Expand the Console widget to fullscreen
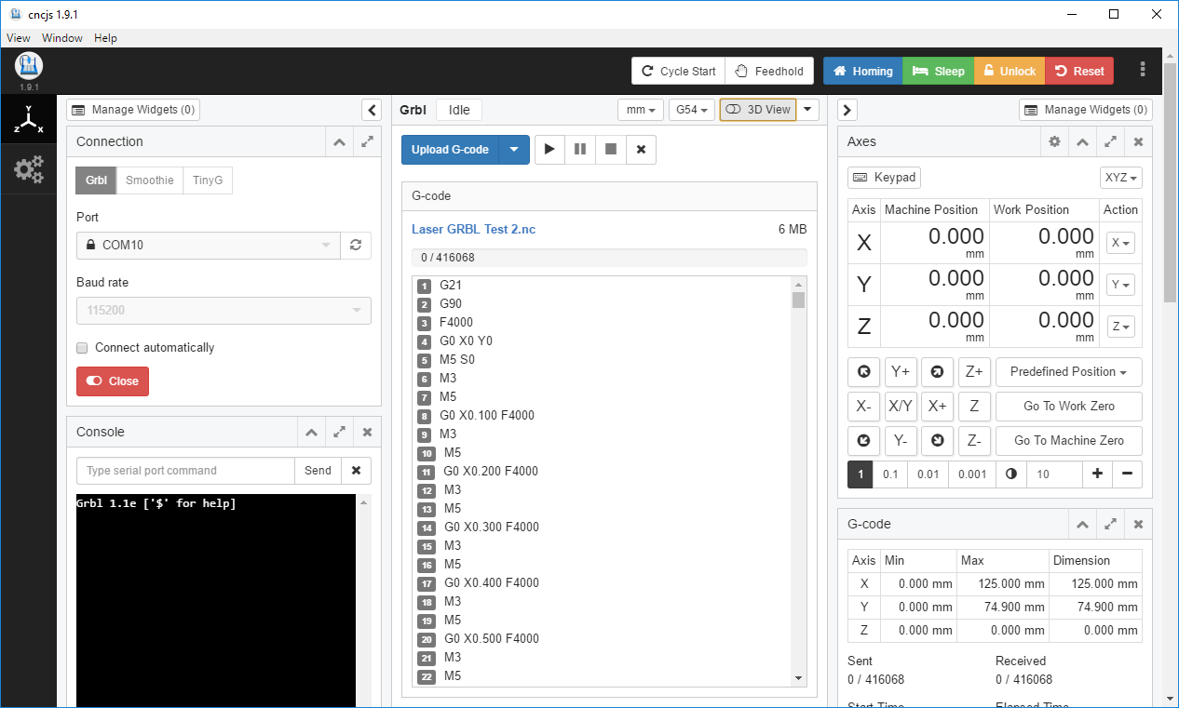The width and height of the screenshot is (1179, 708). tap(340, 433)
